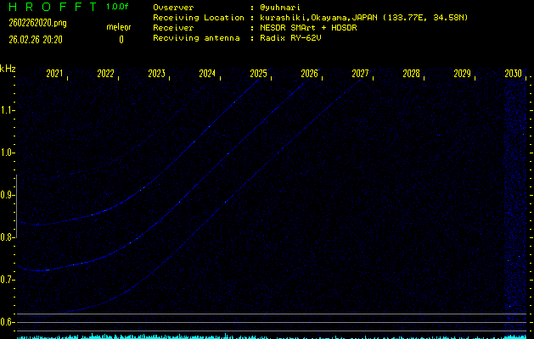
Task: Click the 2023 time marker
Action: pyautogui.click(x=156, y=75)
